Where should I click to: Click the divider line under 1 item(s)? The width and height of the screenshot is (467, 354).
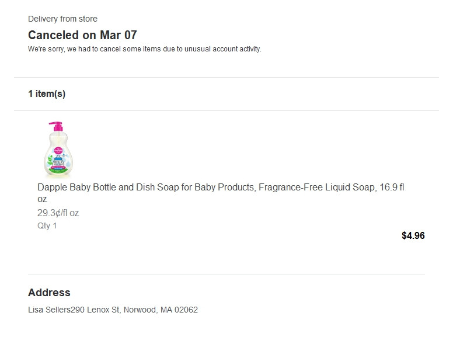click(x=226, y=110)
